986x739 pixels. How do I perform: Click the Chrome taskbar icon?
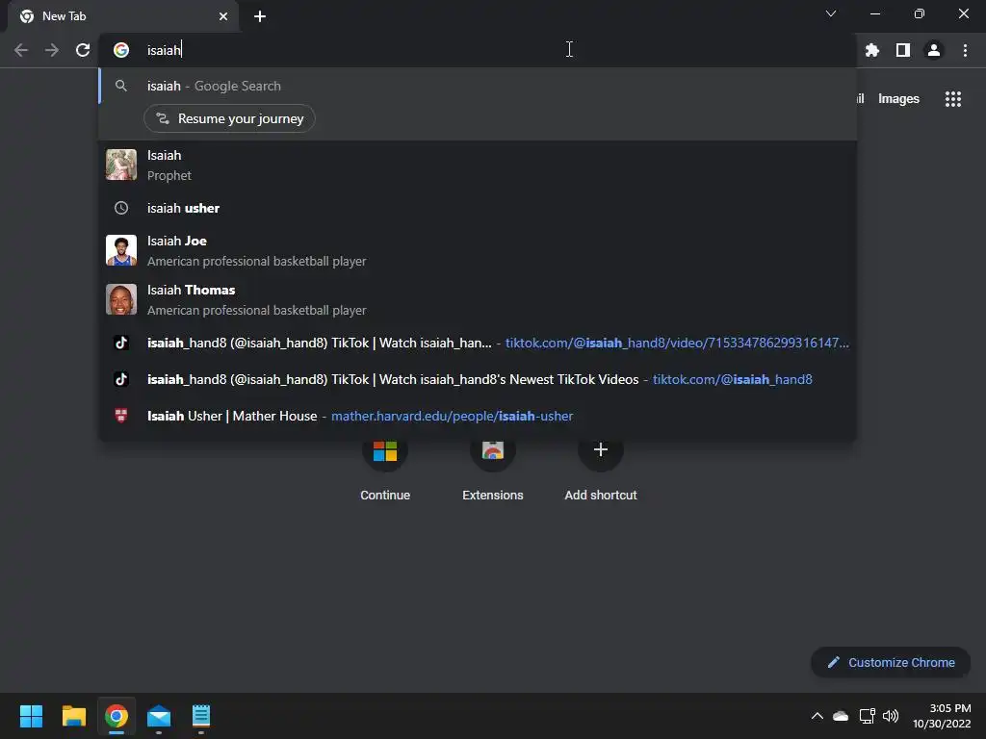click(117, 716)
